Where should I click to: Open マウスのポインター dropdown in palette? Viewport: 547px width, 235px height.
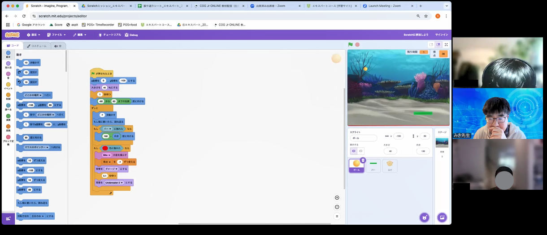[x=38, y=147]
